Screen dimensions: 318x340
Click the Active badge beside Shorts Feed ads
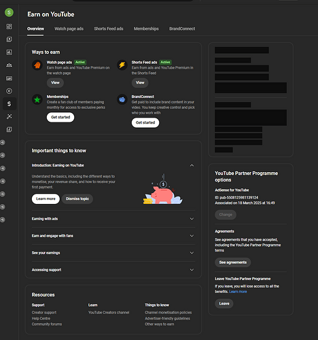point(165,62)
